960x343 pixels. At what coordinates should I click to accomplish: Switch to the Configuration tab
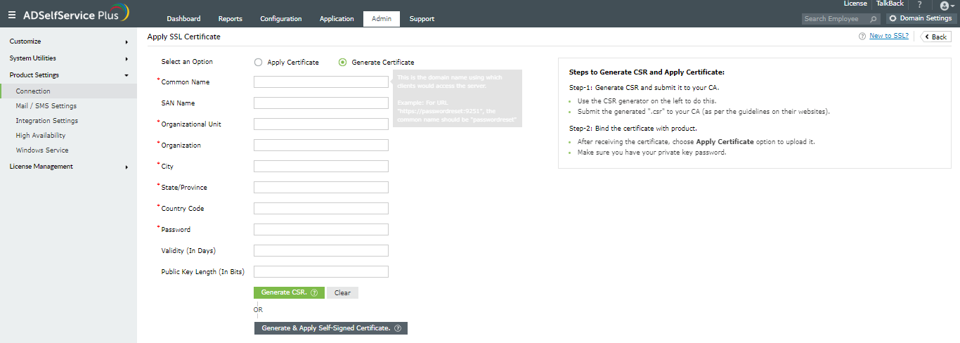click(280, 19)
